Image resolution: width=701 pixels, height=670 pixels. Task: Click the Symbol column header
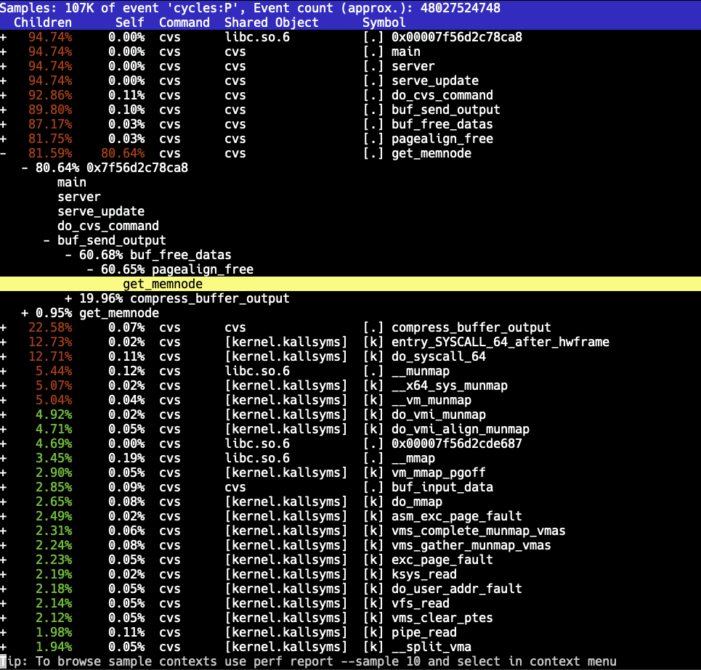[384, 23]
